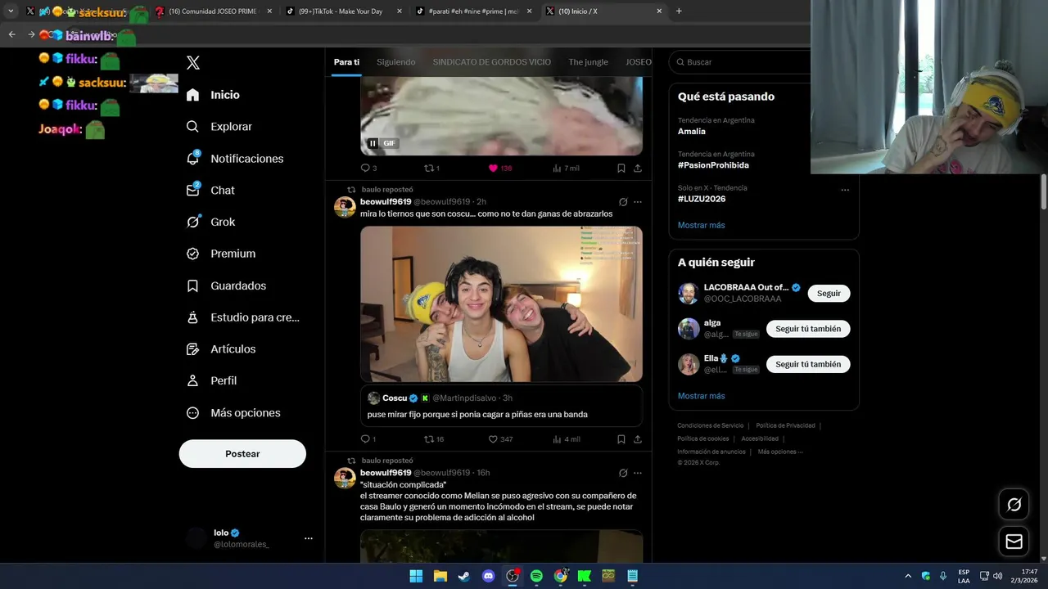Viewport: 1048px width, 589px height.
Task: Share the beowulf9619 coscu post
Action: (x=638, y=439)
